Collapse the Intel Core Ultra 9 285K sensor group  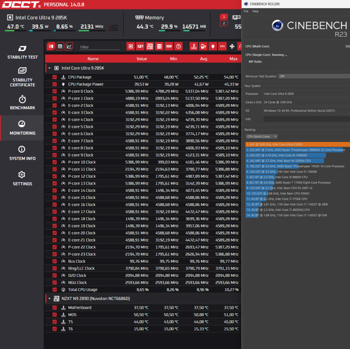coord(49,68)
